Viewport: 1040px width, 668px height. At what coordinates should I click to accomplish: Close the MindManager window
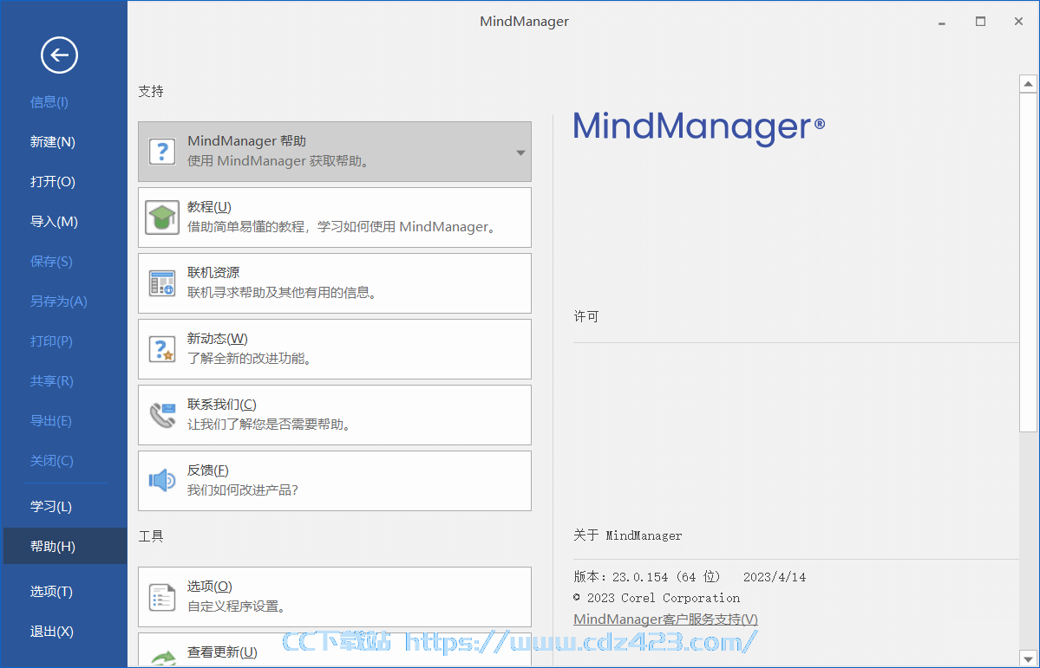point(1019,22)
